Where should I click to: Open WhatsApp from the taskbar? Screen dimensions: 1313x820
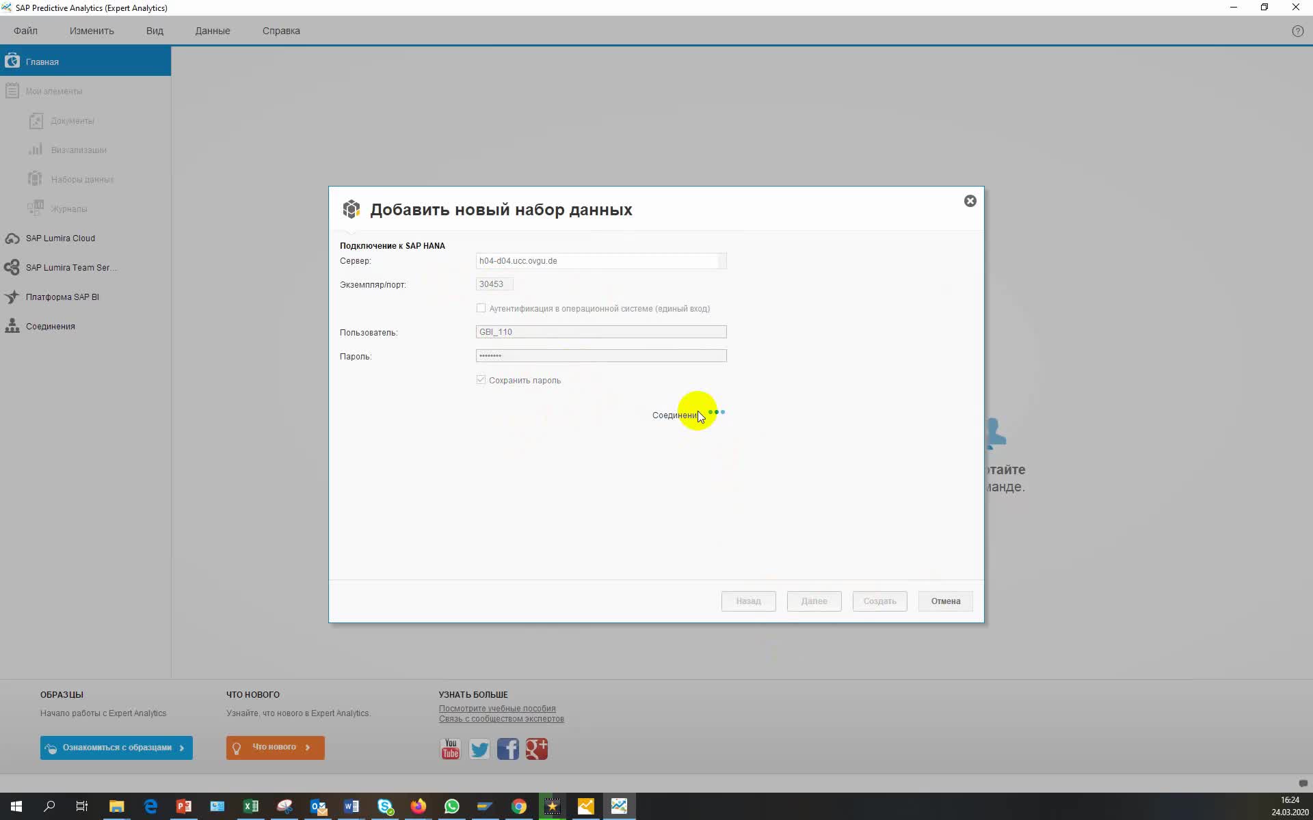pos(452,806)
